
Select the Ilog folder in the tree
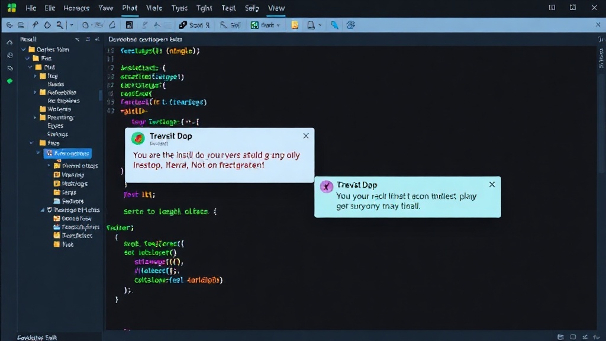pyautogui.click(x=49, y=76)
